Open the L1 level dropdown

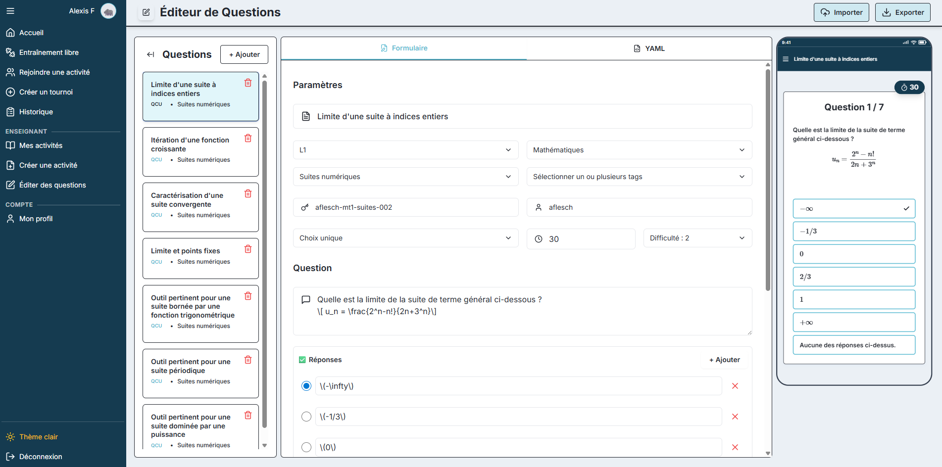[405, 149]
